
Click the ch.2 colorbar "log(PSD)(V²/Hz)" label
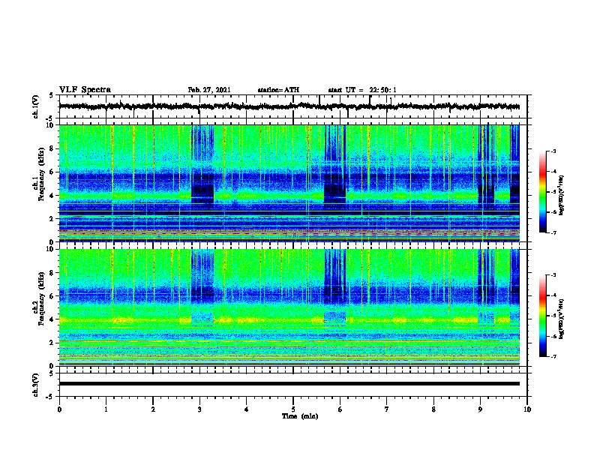click(561, 319)
